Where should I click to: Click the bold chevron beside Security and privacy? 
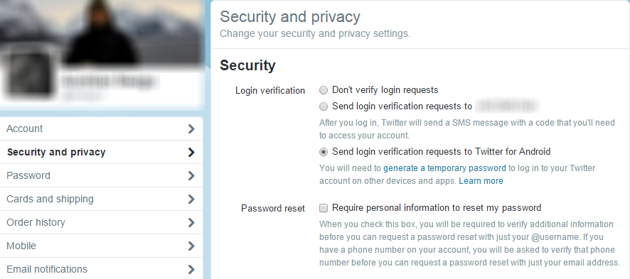tap(191, 153)
